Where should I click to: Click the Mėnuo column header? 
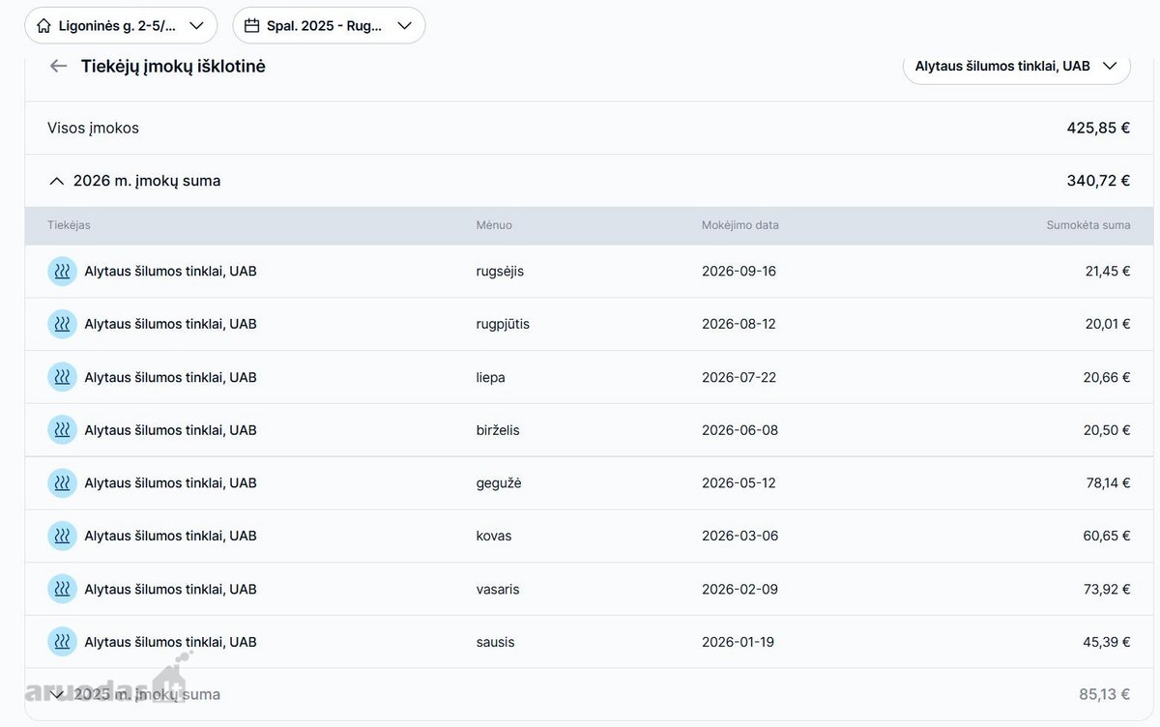(494, 225)
